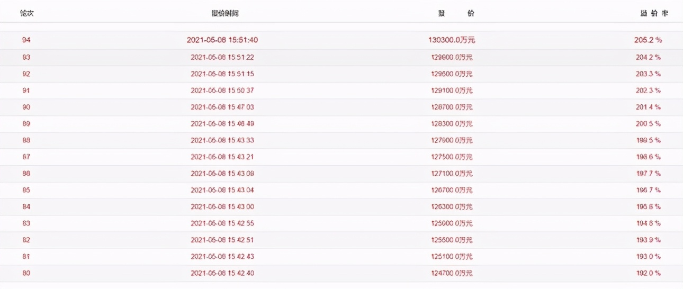Select round number 93 row
683x289 pixels.
pos(341,57)
